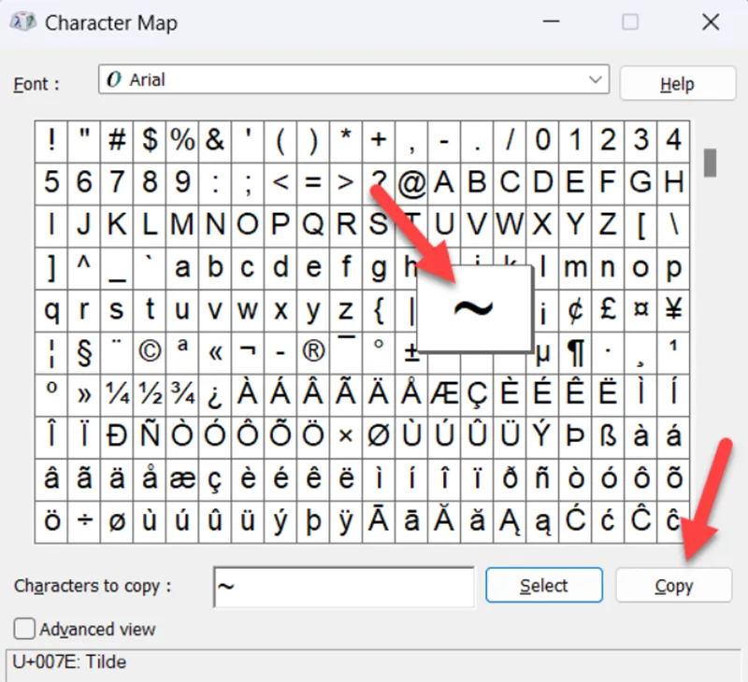Image resolution: width=748 pixels, height=682 pixels.
Task: Select the ampersand & character
Action: click(215, 142)
